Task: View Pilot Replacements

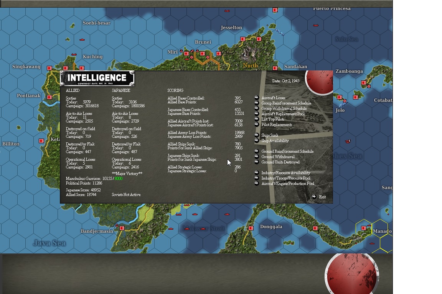Action: pos(277,124)
